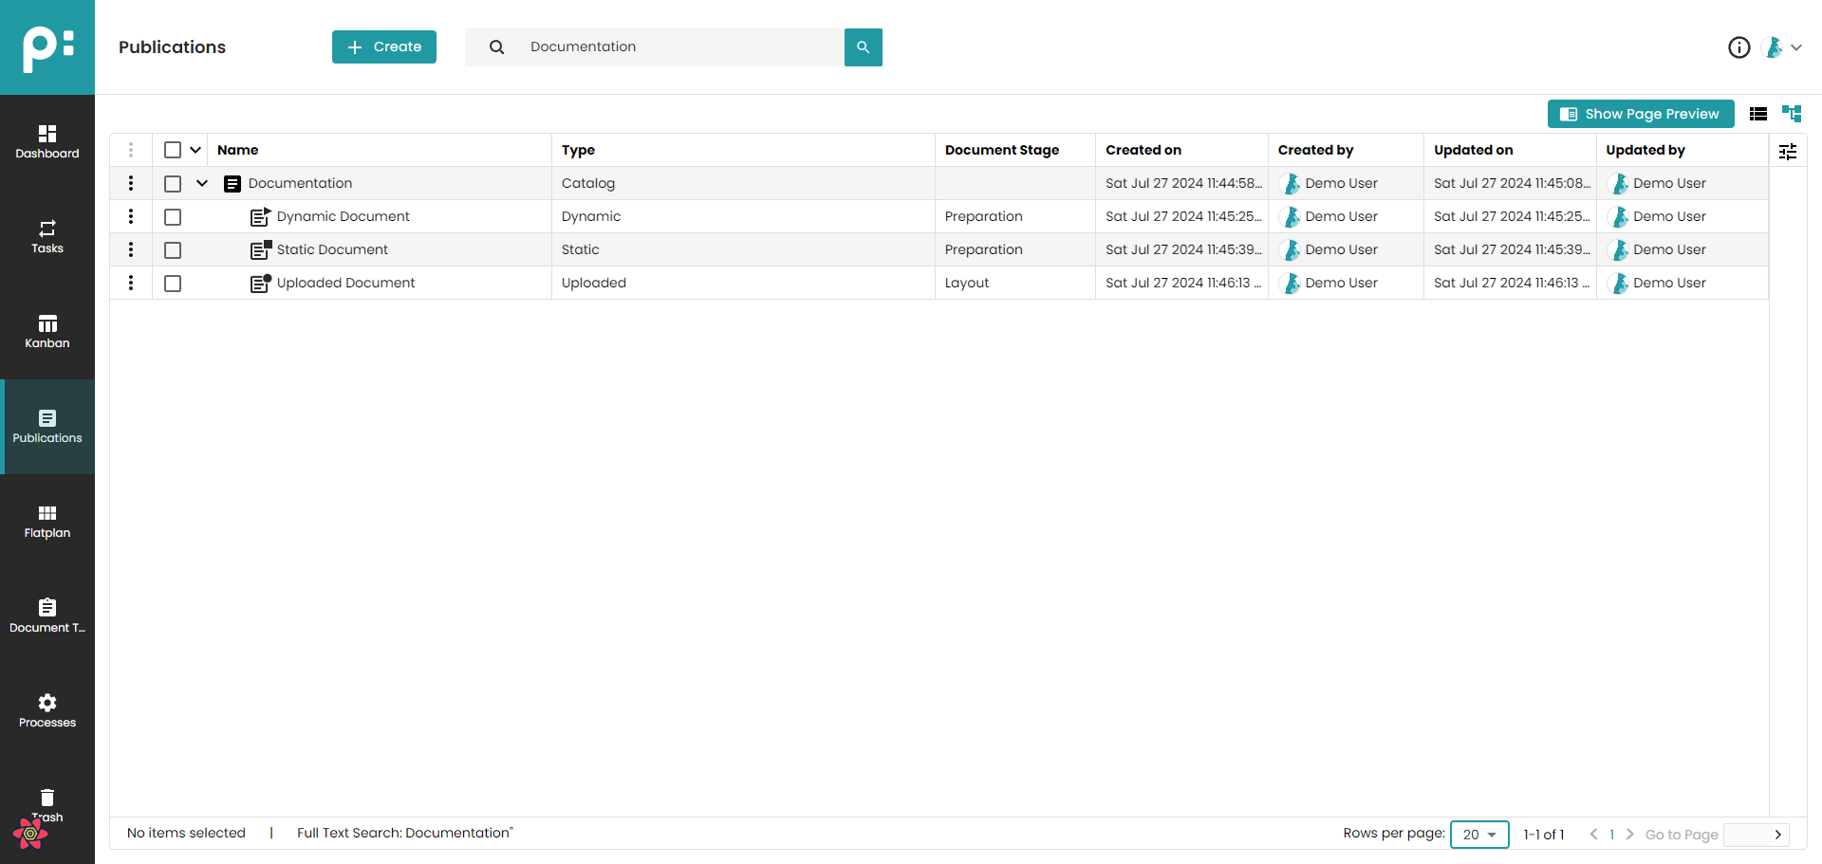The image size is (1822, 864).
Task: Expand the user profile menu
Action: pyautogui.click(x=1783, y=47)
